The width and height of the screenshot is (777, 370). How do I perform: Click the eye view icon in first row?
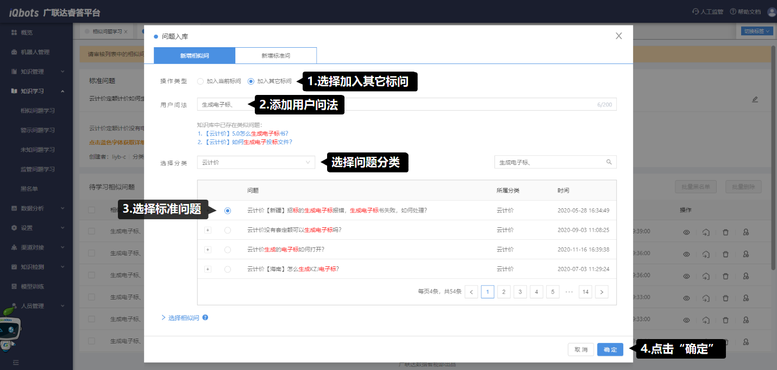point(686,232)
